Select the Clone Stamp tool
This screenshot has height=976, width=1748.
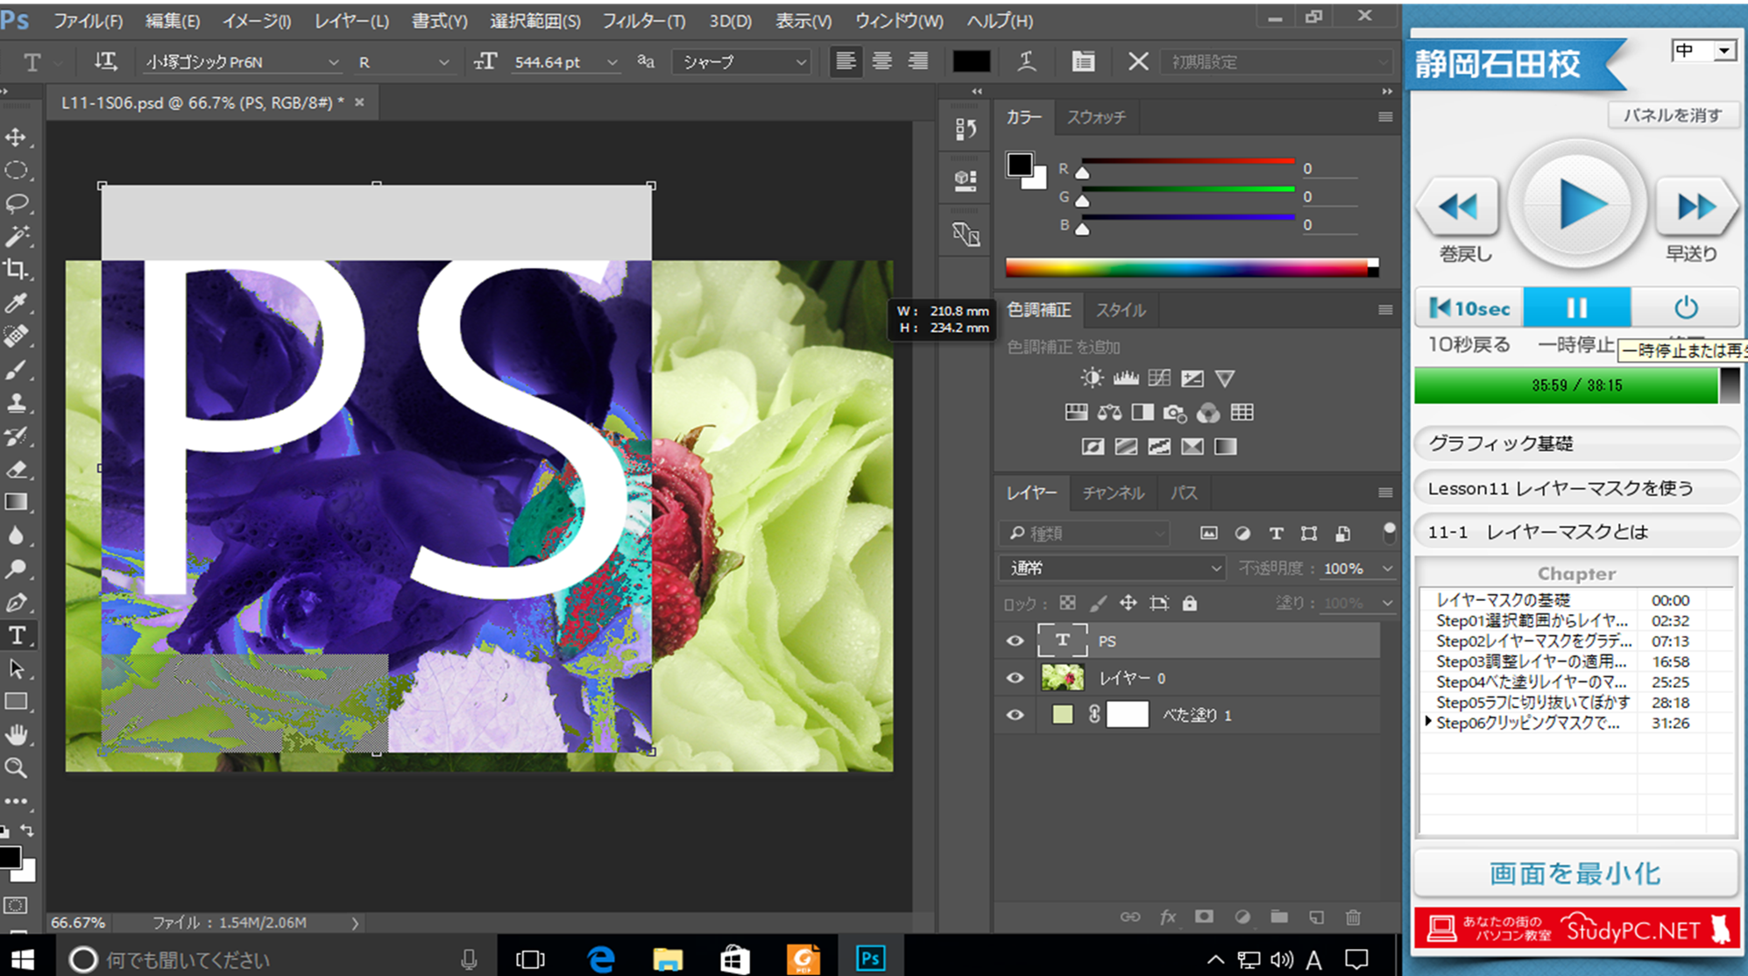[x=16, y=403]
